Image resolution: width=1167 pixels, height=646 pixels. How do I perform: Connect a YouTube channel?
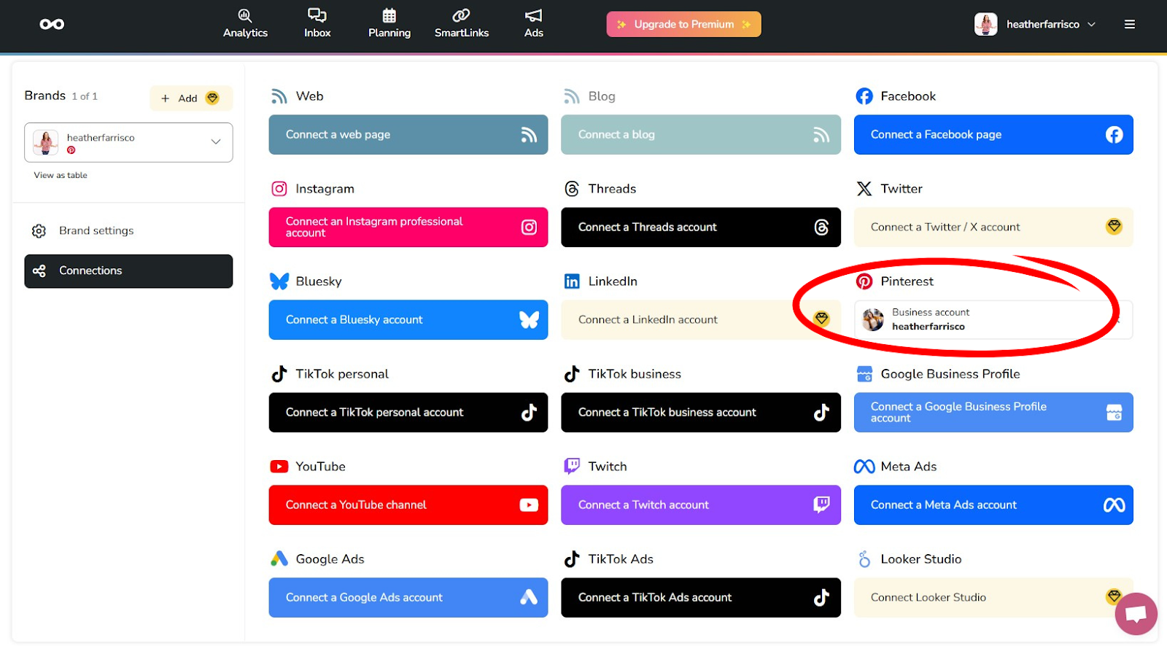(408, 505)
